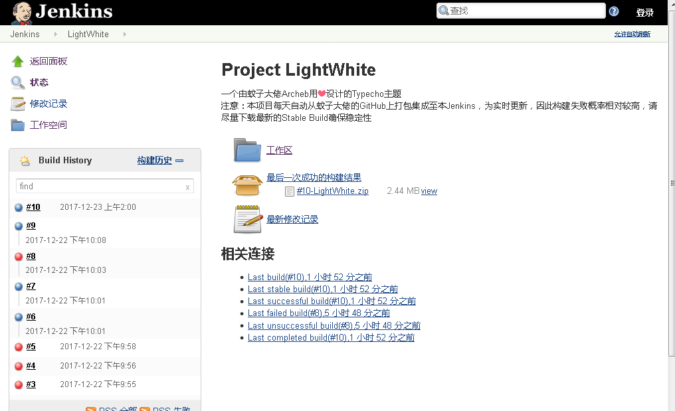Click the blue help question mark icon

[614, 11]
